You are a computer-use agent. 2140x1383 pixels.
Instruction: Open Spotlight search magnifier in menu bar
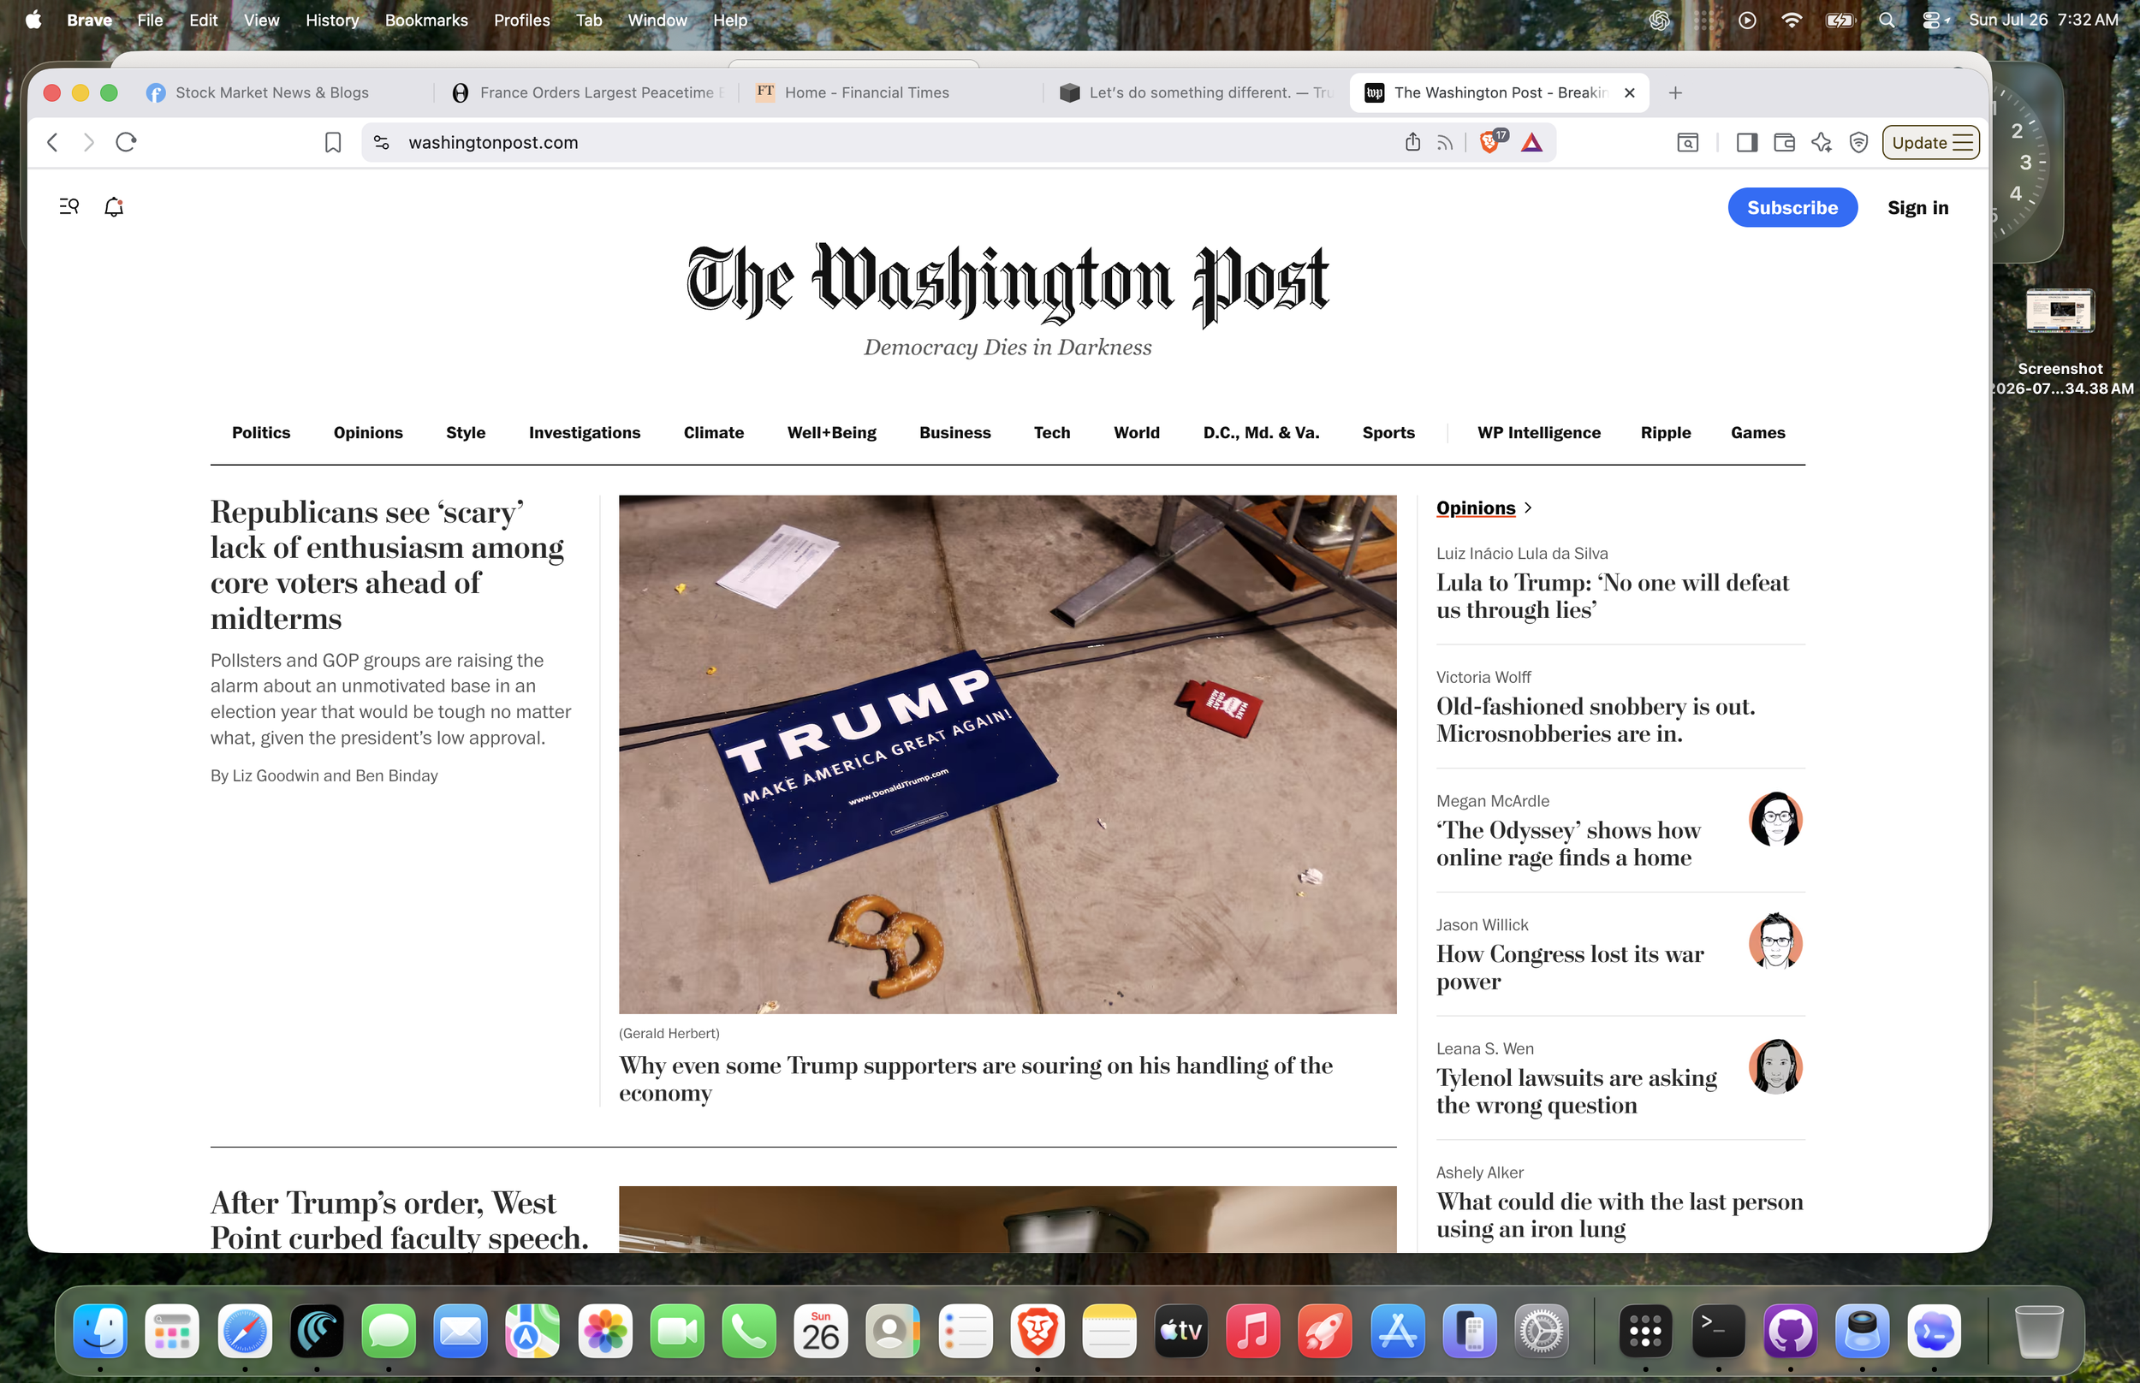[x=1887, y=20]
